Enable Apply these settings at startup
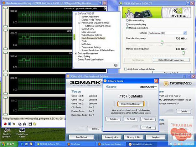This screenshot has width=196, height=147. pos(126,69)
